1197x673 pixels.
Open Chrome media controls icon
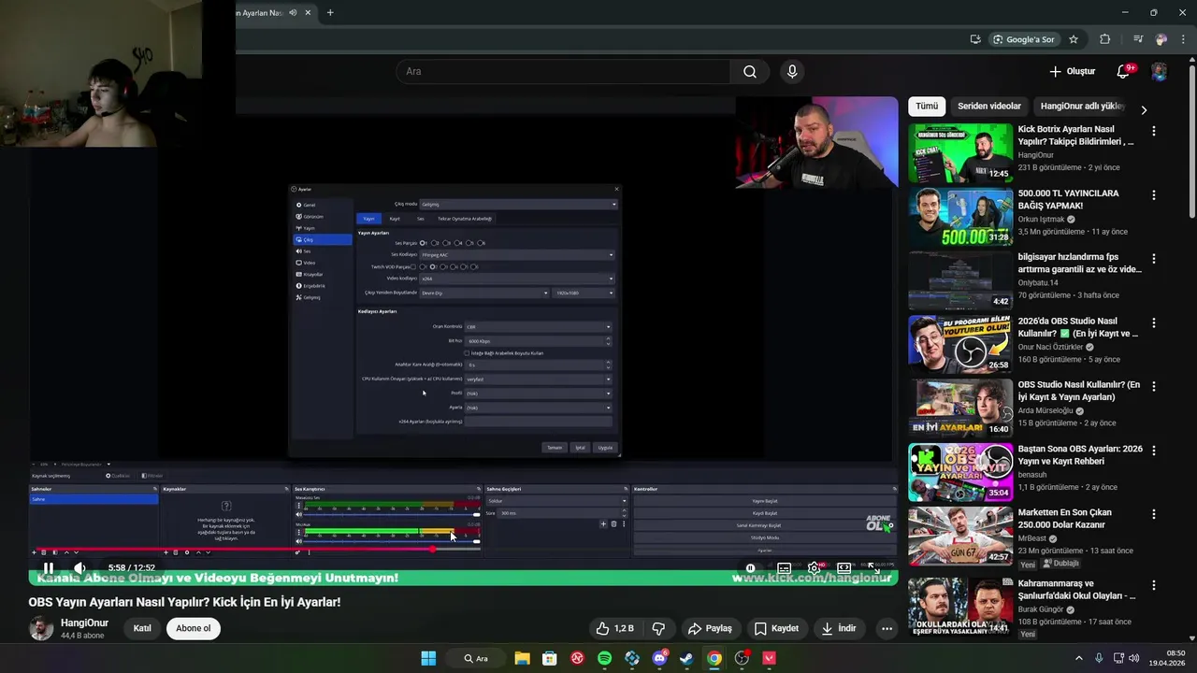[1138, 39]
